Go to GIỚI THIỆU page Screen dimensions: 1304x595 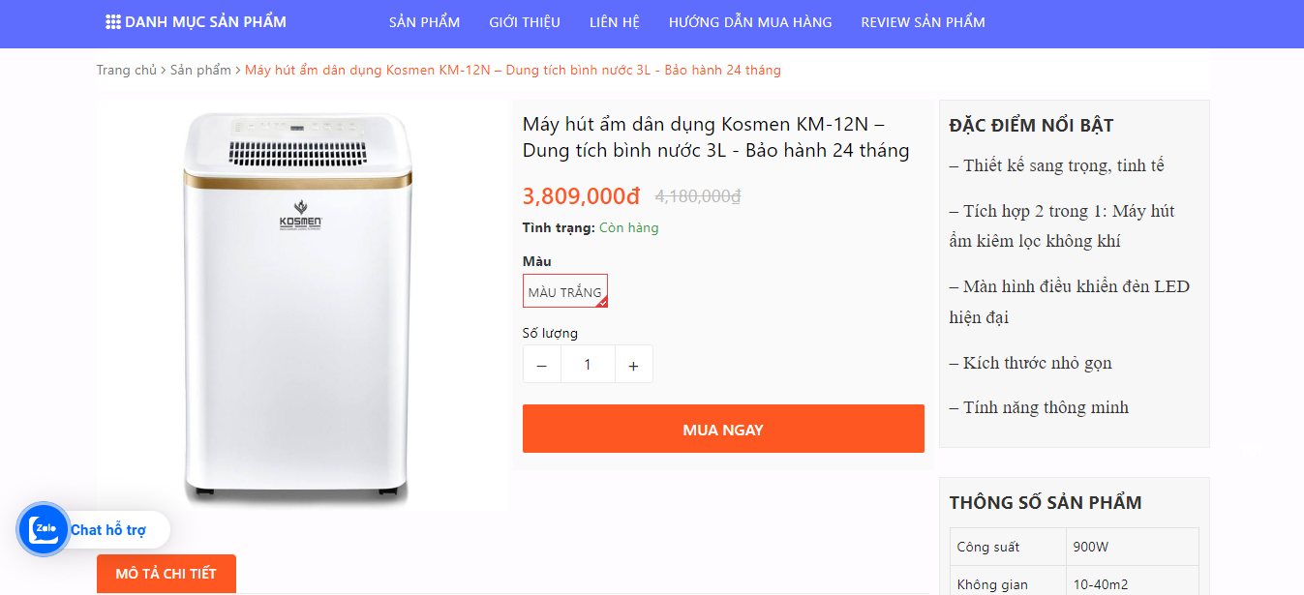tap(525, 22)
